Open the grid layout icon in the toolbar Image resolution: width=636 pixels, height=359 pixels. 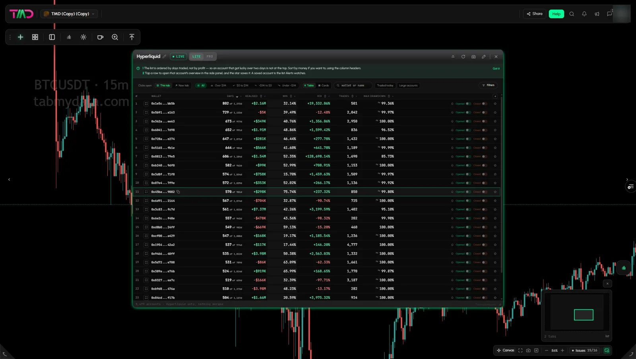(35, 37)
